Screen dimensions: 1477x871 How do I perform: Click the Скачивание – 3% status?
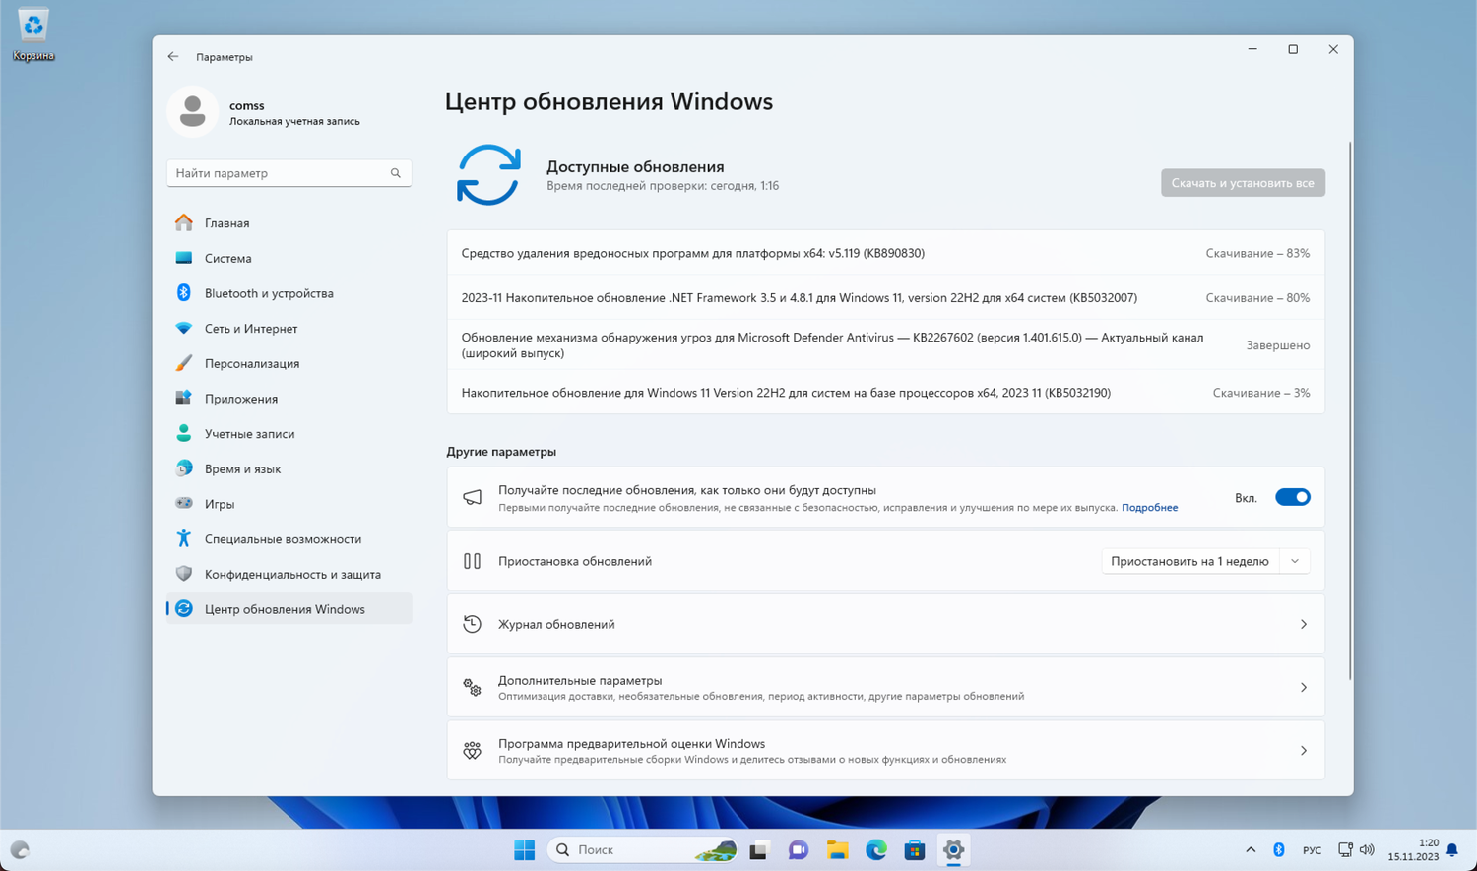(x=1261, y=393)
